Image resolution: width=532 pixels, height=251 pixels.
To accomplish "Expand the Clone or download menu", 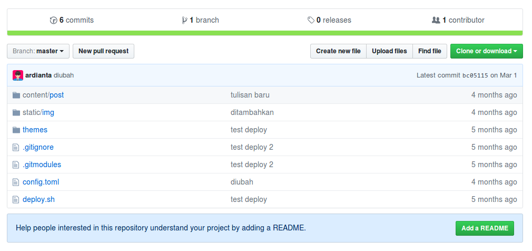I will tap(486, 51).
